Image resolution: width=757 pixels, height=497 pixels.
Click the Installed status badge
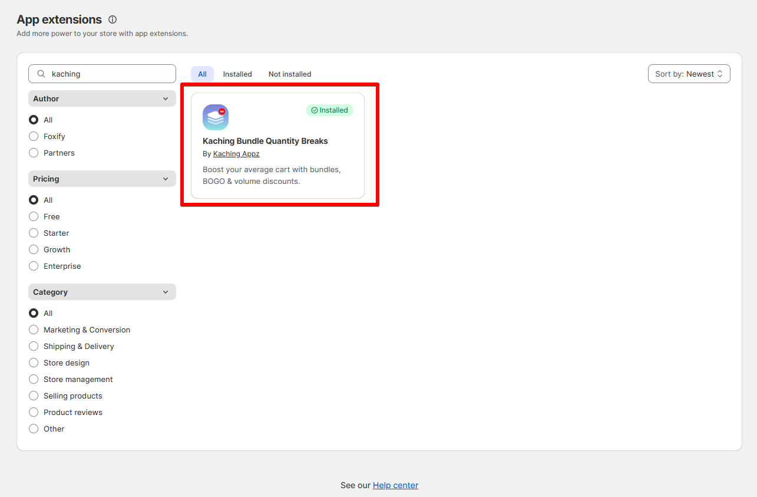pyautogui.click(x=329, y=110)
